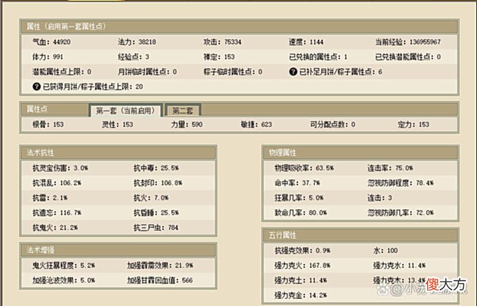Select 当前经验: 136955967 entry

408,42
